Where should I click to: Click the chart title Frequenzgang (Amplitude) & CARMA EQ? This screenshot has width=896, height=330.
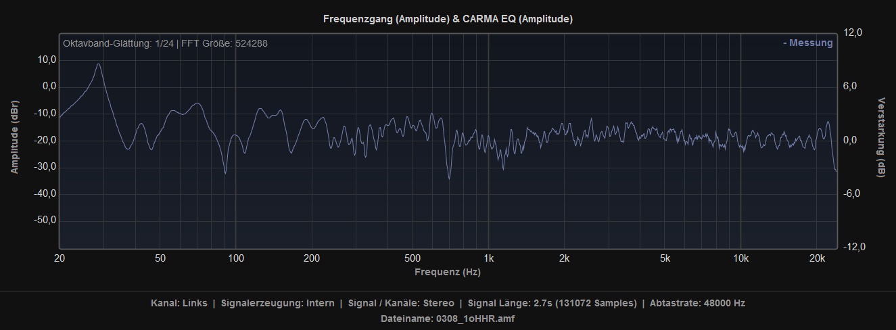[448, 19]
